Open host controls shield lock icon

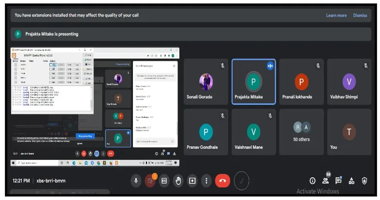(364, 181)
